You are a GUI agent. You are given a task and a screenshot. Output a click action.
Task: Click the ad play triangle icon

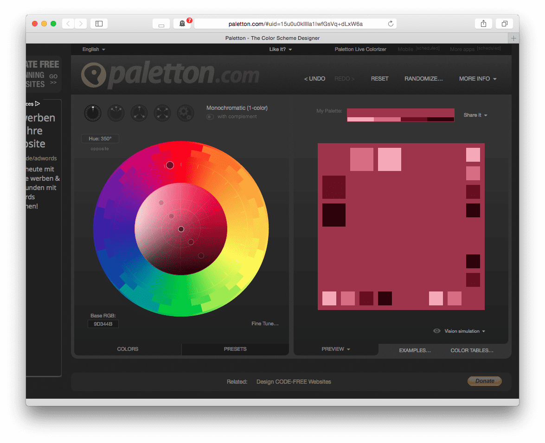38,103
